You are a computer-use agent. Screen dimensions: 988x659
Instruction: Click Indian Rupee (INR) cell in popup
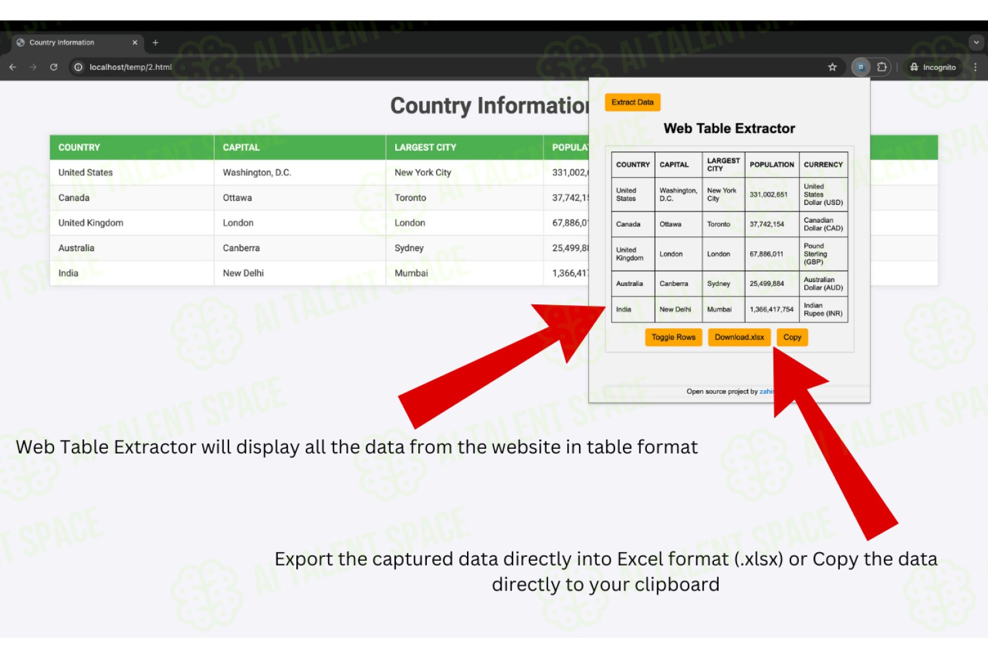click(x=823, y=309)
